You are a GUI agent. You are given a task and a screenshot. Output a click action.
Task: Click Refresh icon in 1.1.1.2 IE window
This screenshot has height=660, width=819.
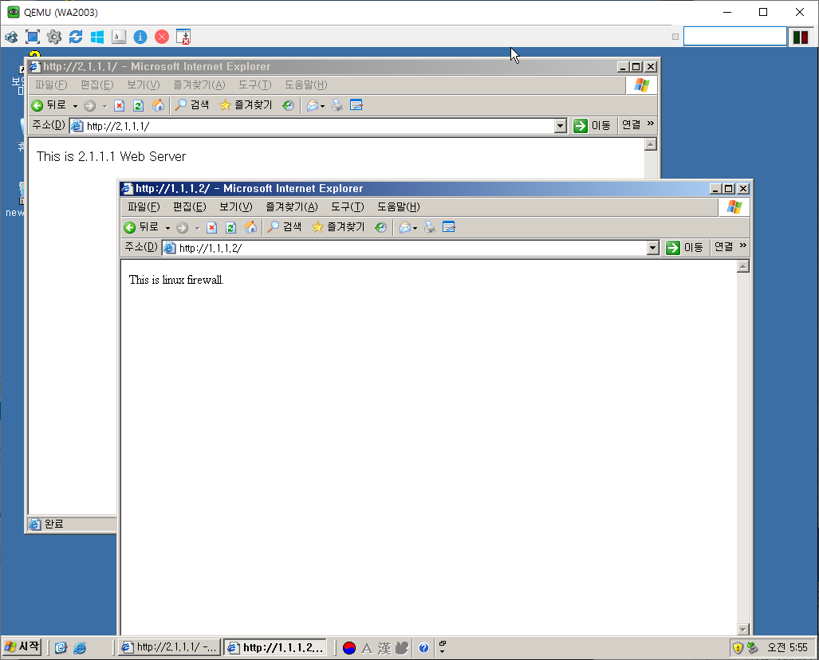[230, 227]
